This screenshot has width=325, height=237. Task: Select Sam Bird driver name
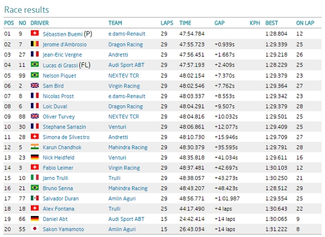53,86
